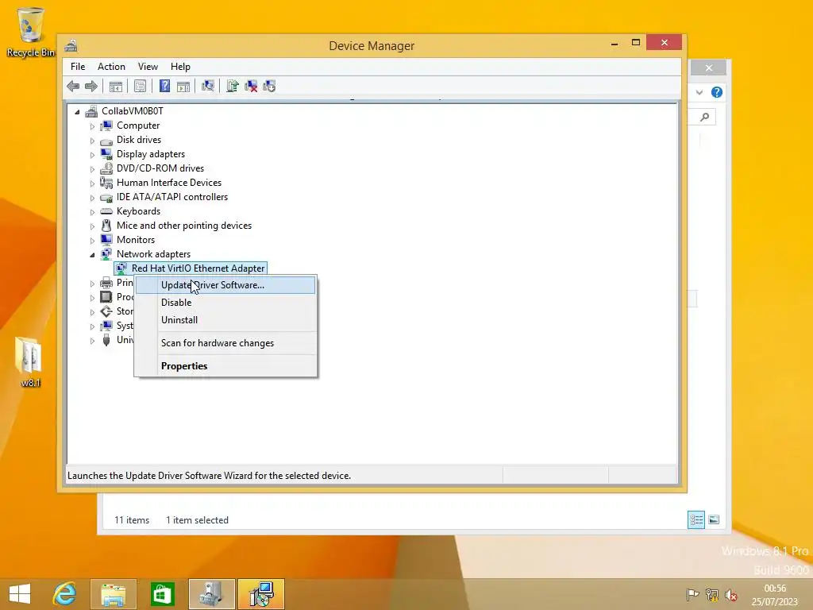The width and height of the screenshot is (813, 610).
Task: Expand the Disk drives category
Action: (x=92, y=141)
